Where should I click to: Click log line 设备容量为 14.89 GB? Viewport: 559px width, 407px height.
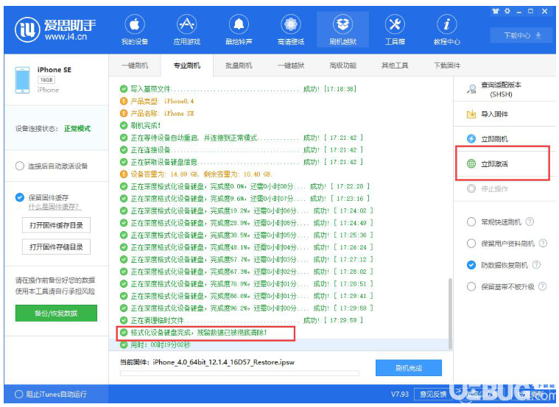(197, 174)
